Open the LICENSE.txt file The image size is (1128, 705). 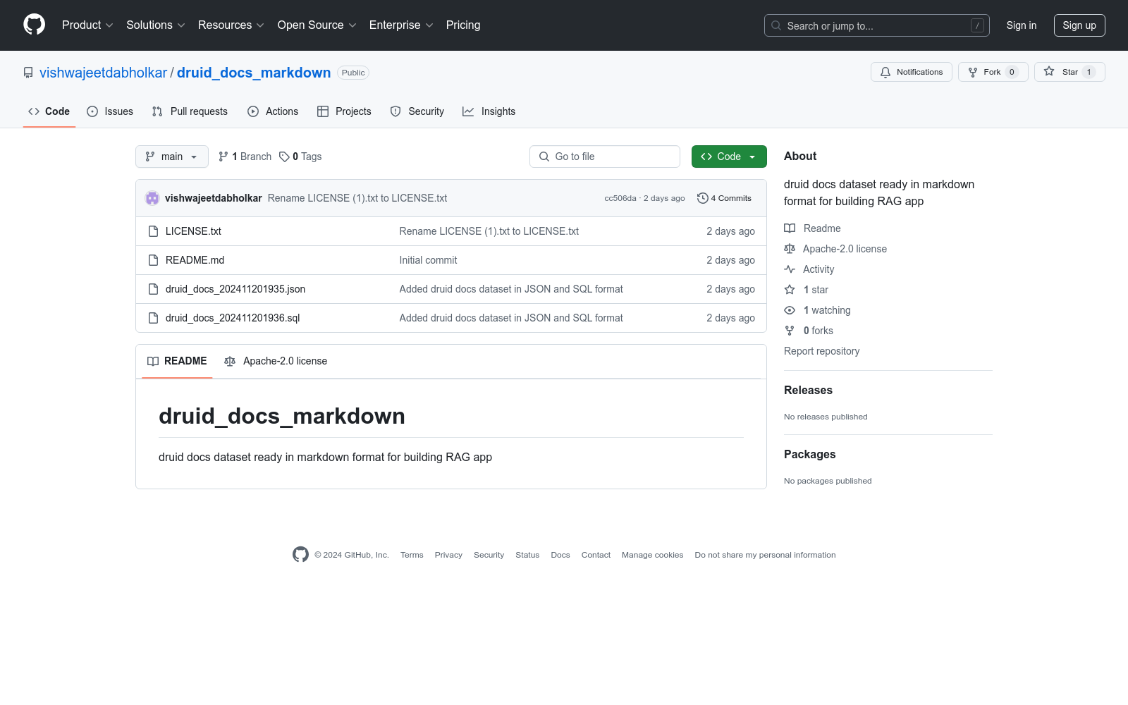(x=193, y=231)
